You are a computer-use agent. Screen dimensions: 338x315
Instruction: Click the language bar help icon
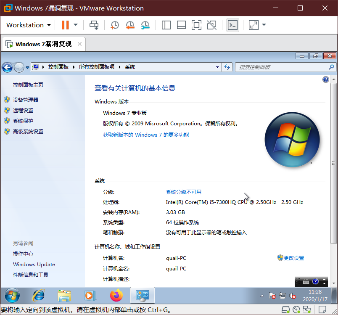315,281
